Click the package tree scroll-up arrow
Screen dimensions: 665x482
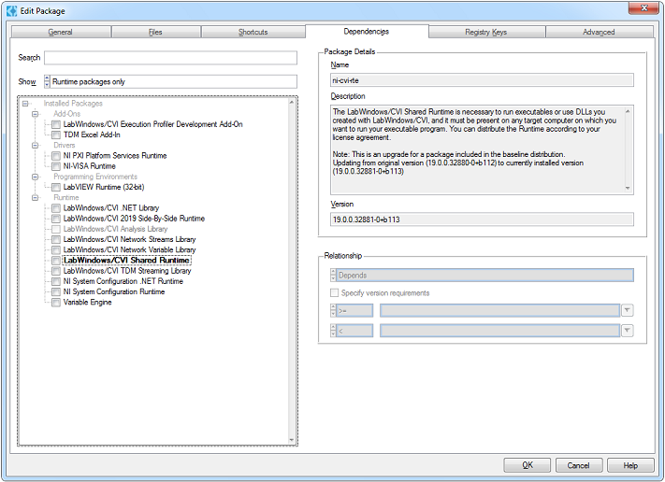pyautogui.click(x=292, y=102)
